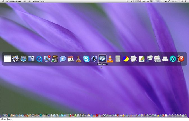The height and width of the screenshot is (121, 189).
Task: Select the Finder face icon in switcher
Action: (x=31, y=59)
